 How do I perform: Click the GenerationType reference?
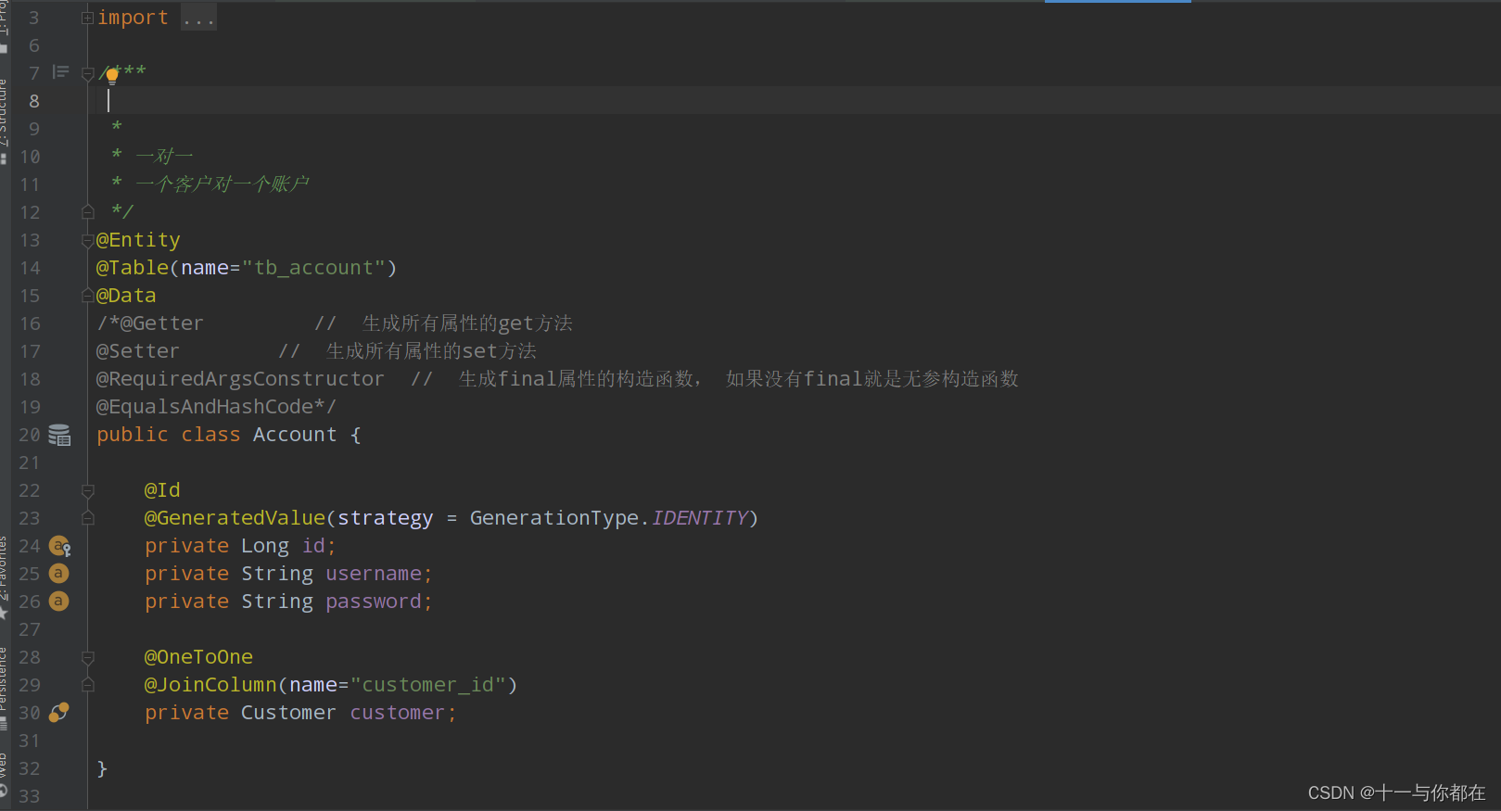(x=554, y=518)
